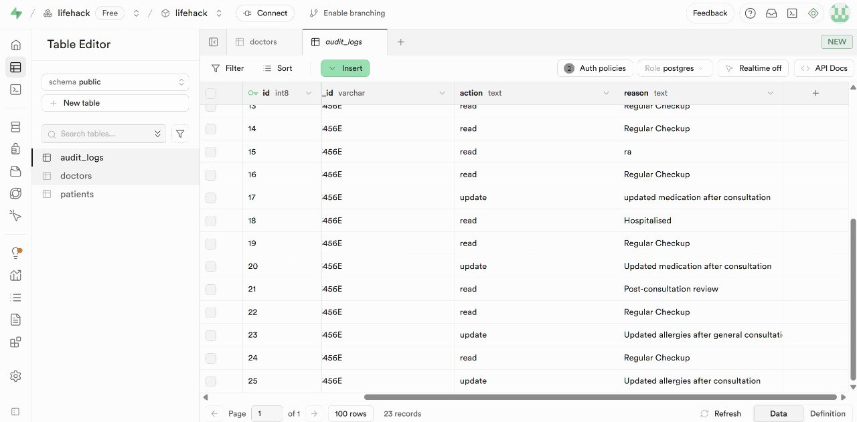Open the Integrations sidebar icon
This screenshot has width=857, height=422.
(x=15, y=342)
